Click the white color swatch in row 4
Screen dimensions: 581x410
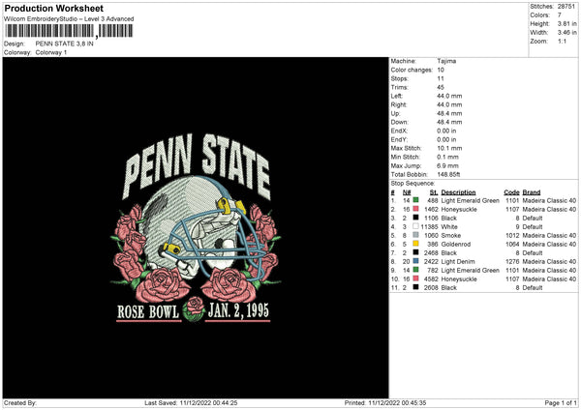[415, 226]
